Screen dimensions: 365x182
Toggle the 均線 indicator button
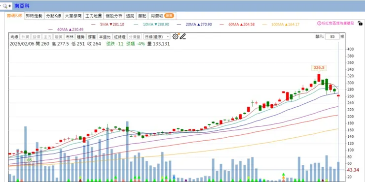pyautogui.click(x=14, y=37)
